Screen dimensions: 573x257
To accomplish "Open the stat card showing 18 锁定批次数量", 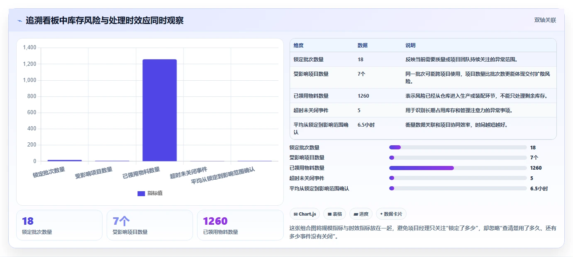I will tap(59, 225).
